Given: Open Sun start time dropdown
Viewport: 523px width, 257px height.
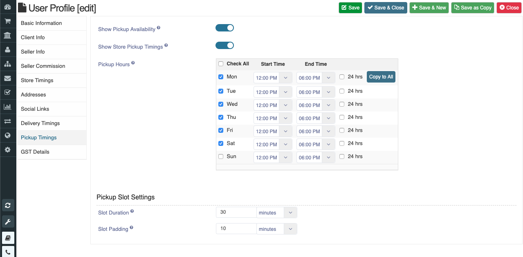Looking at the screenshot, I should pyautogui.click(x=273, y=157).
